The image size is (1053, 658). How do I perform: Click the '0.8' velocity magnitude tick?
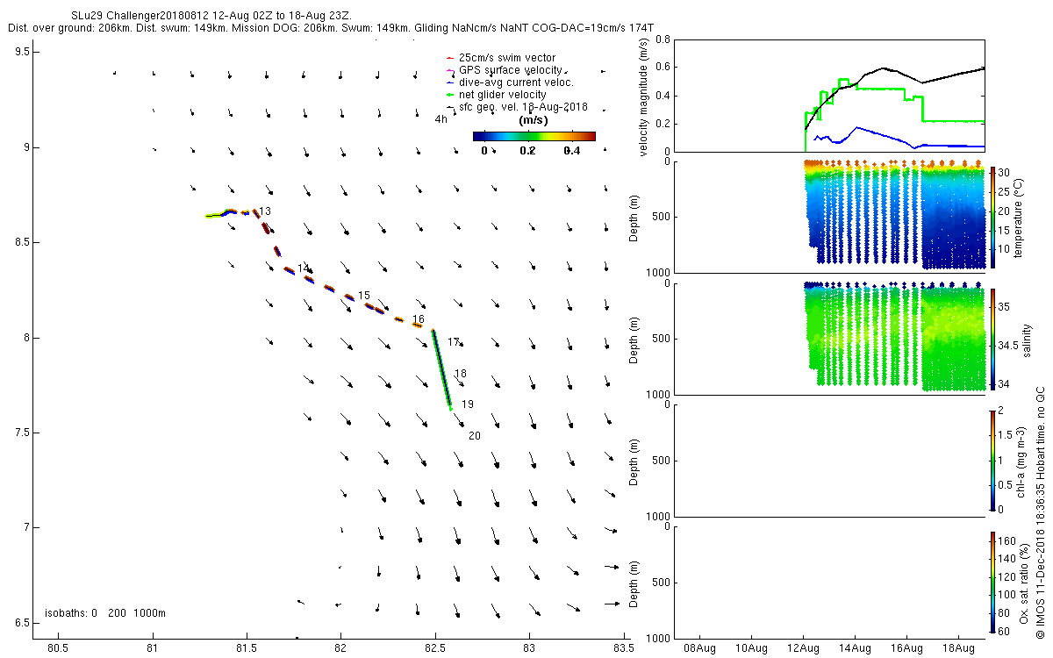663,40
